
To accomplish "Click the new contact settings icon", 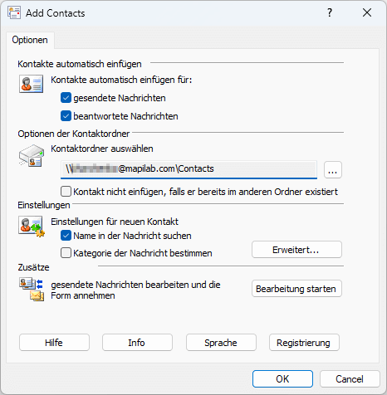I will (x=32, y=227).
